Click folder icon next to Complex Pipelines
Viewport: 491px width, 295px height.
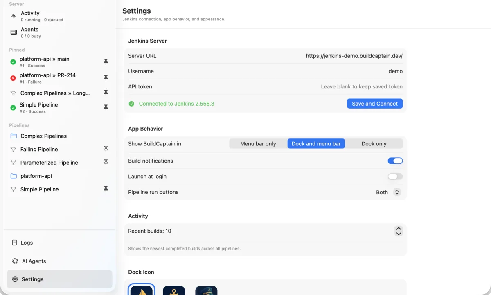(x=14, y=136)
